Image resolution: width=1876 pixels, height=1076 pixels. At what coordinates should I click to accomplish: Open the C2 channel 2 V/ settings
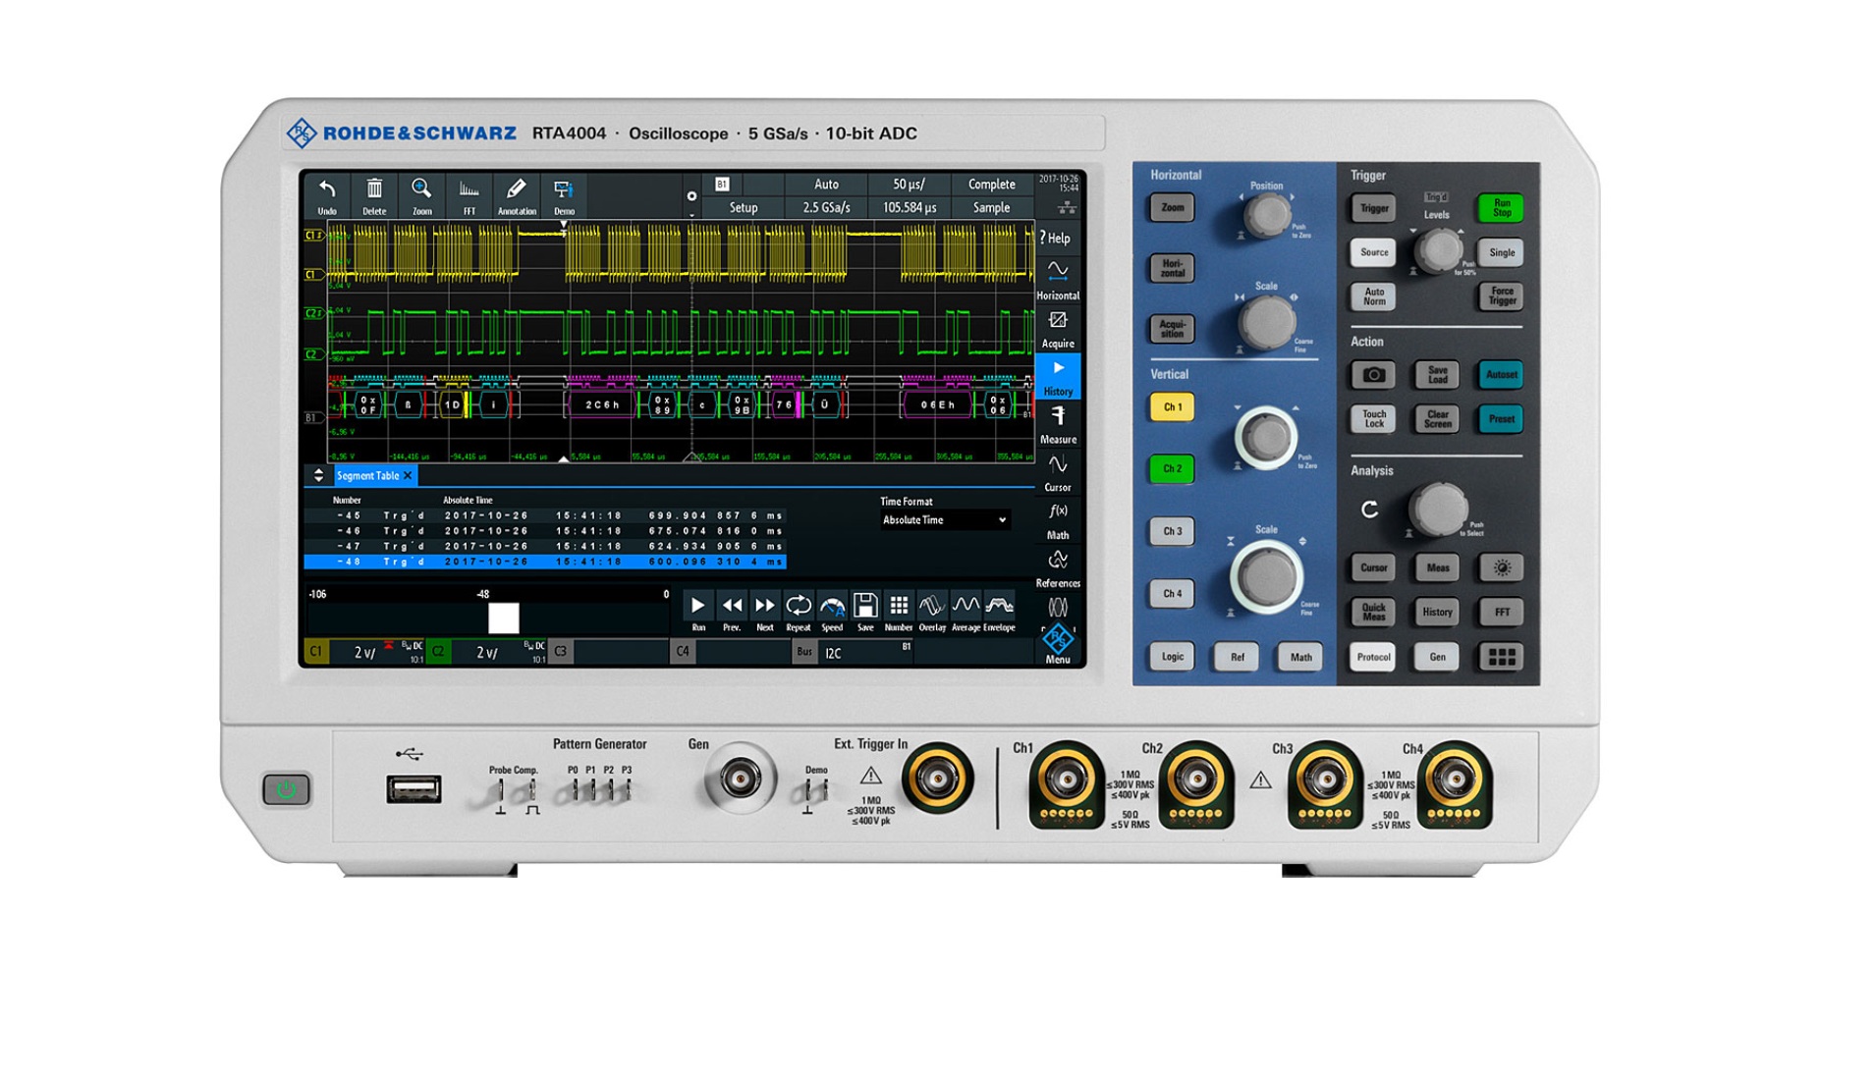point(486,651)
